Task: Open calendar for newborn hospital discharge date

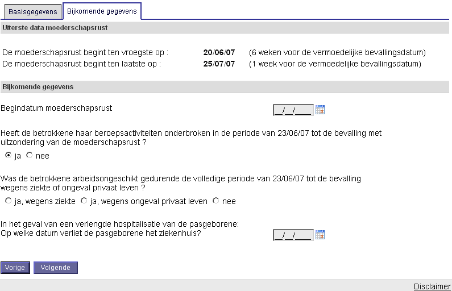Action: click(320, 235)
